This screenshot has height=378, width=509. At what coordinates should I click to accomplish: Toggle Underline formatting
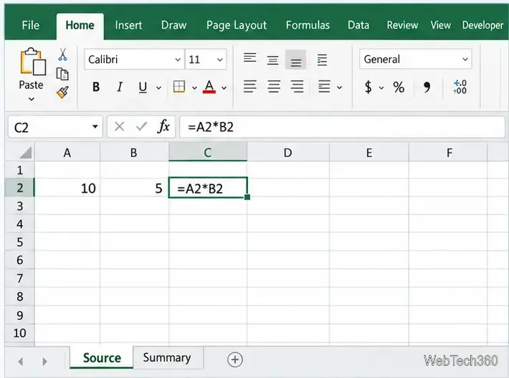(x=143, y=87)
